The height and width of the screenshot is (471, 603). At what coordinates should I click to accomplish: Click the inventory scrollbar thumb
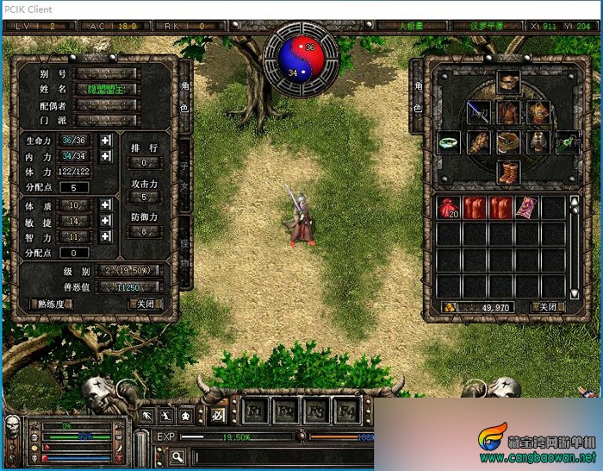tap(575, 210)
